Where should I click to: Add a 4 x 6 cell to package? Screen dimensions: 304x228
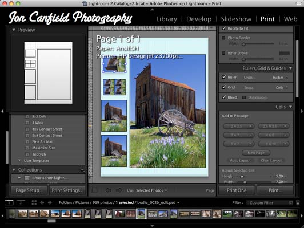click(x=270, y=135)
